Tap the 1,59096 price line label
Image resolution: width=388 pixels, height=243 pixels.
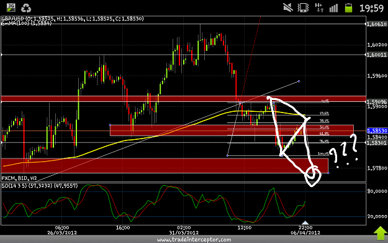pyautogui.click(x=377, y=102)
